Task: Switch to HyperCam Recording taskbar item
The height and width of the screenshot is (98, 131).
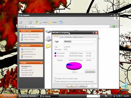Action: point(28,96)
